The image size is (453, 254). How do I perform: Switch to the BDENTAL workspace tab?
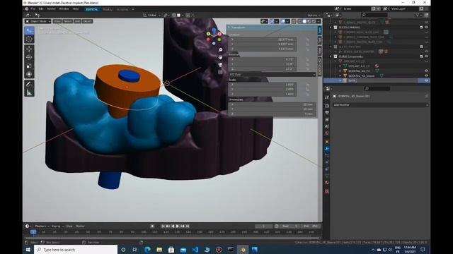(92, 9)
